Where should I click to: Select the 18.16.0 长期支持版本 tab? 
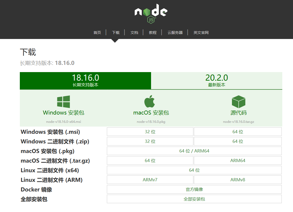[x=85, y=80]
